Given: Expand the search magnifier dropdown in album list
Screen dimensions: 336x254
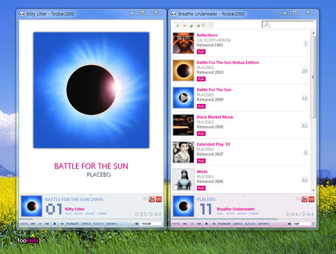Looking at the screenshot, I should coord(267,25).
